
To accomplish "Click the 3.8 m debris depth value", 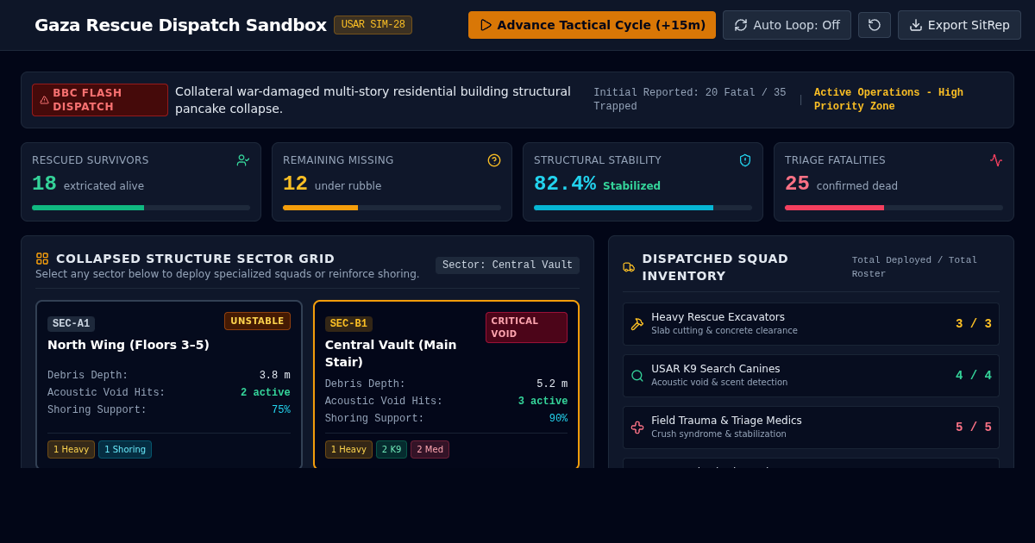I will (275, 376).
